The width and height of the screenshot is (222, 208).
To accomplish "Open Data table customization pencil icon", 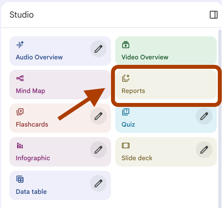I will pyautogui.click(x=98, y=183).
